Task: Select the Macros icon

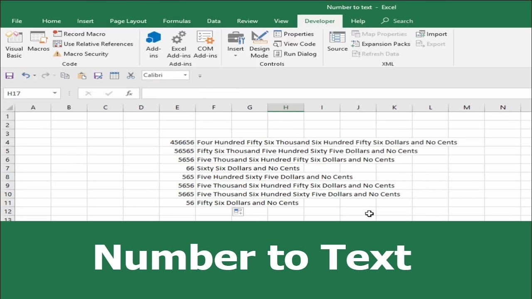Action: pos(38,44)
